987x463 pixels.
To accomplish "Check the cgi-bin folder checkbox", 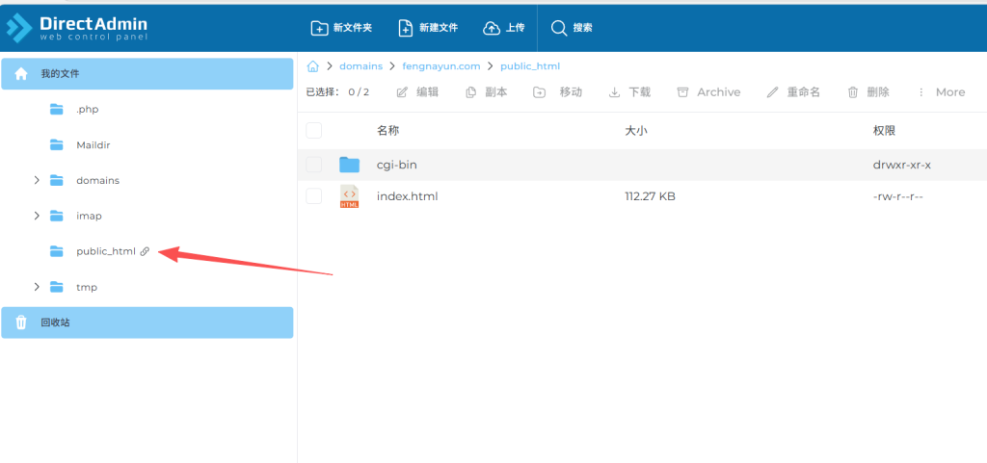I will pos(313,165).
